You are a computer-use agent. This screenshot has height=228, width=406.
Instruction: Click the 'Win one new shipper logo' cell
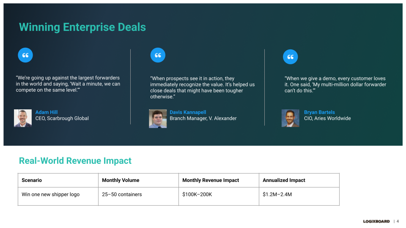(x=58, y=196)
